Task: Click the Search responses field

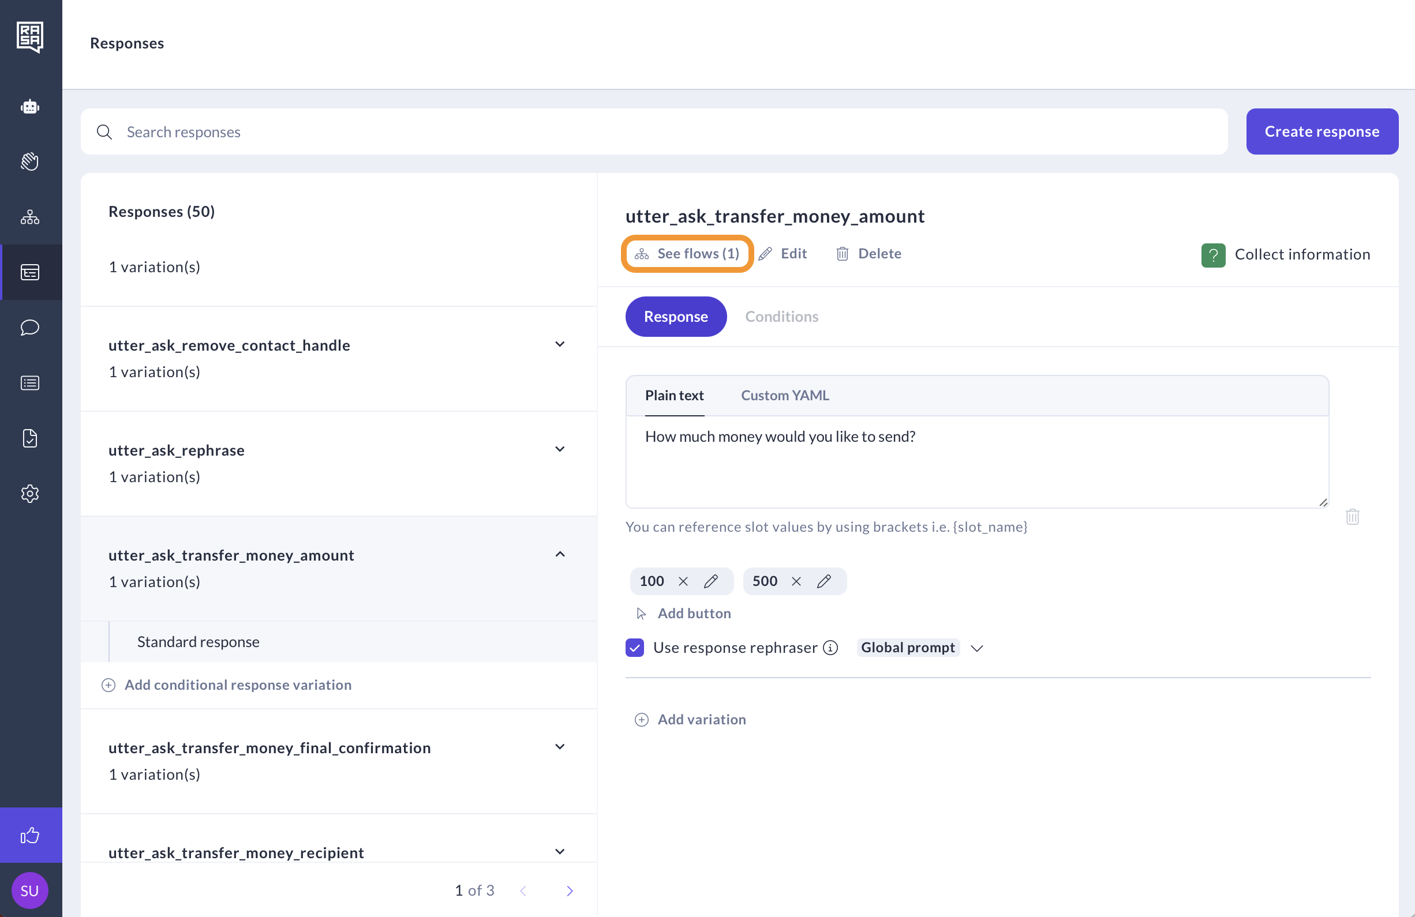Action: (x=654, y=131)
